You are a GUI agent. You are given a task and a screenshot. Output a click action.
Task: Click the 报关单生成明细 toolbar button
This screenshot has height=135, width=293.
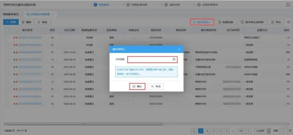pyautogui.click(x=252, y=22)
